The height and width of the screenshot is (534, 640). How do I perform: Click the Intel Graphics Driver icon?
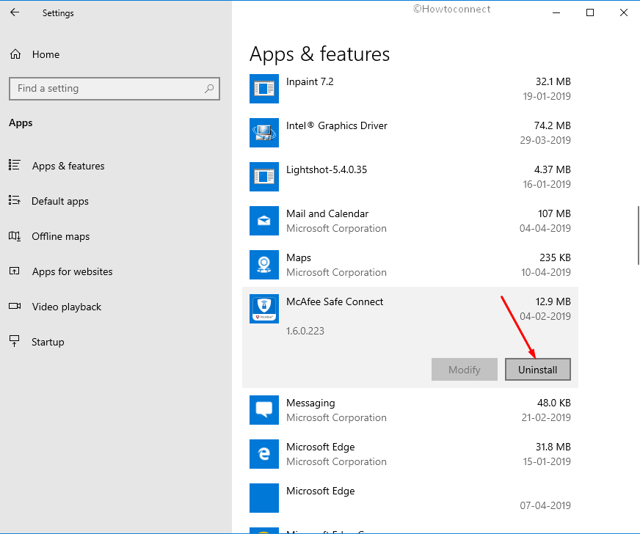(264, 133)
